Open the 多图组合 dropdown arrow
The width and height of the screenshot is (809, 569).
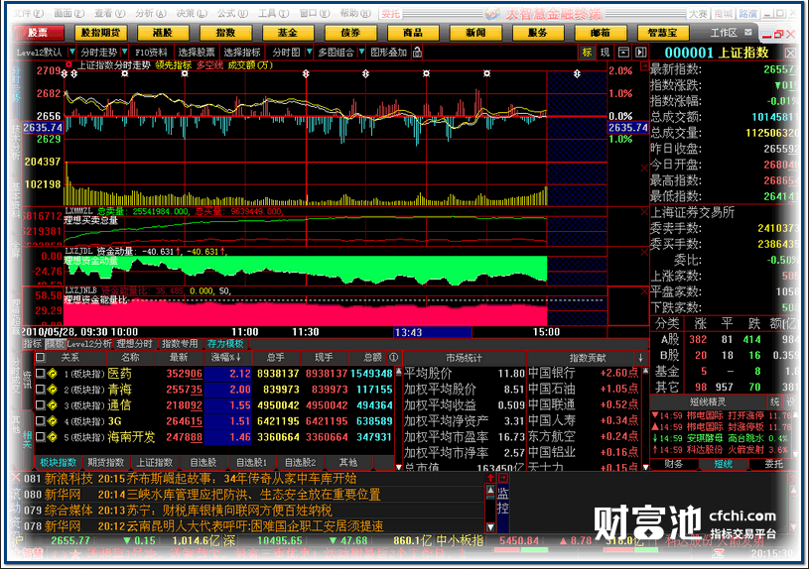(x=361, y=53)
